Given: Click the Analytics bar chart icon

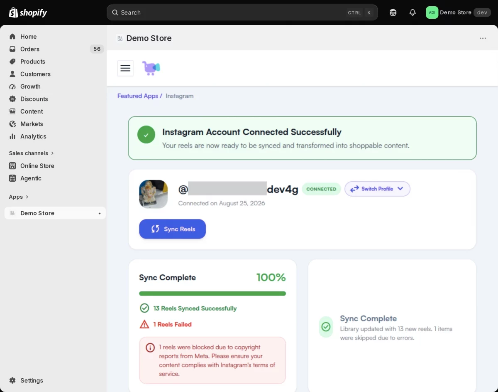Looking at the screenshot, I should [12, 136].
